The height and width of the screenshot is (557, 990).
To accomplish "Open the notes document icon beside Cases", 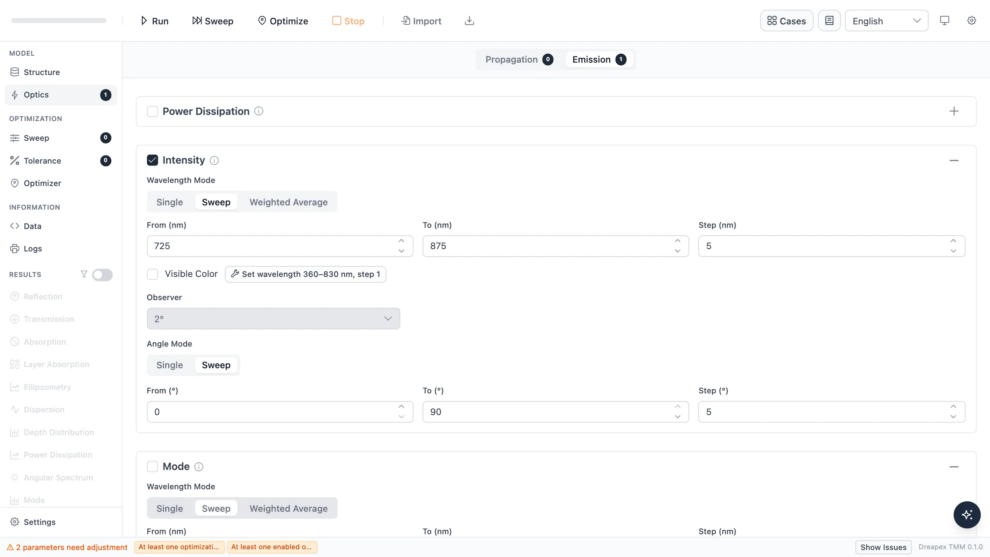I will (x=829, y=21).
